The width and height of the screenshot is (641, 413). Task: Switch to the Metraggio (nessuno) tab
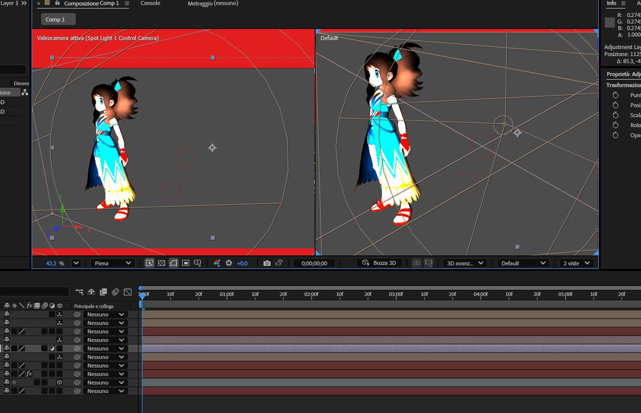[x=213, y=4]
